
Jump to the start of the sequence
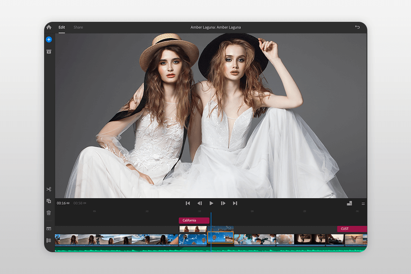pyautogui.click(x=188, y=203)
